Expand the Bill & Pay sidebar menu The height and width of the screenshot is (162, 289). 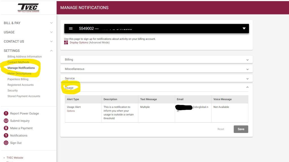pos(51,23)
